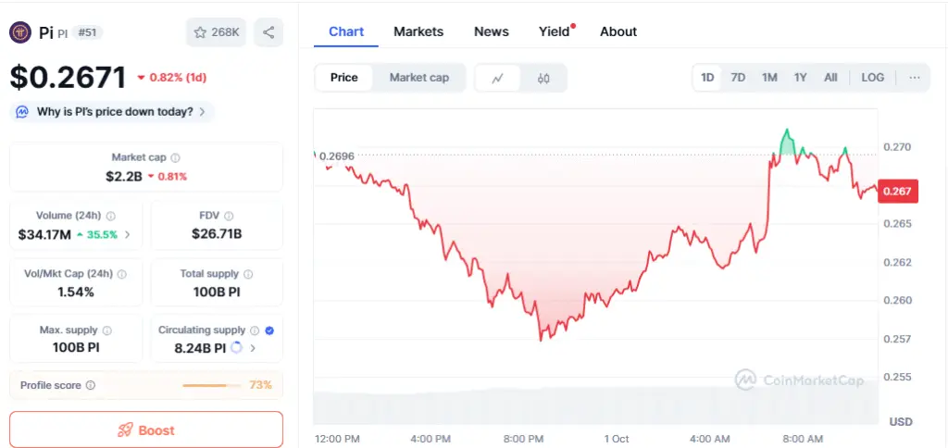
Task: Click the Boost button
Action: (146, 429)
